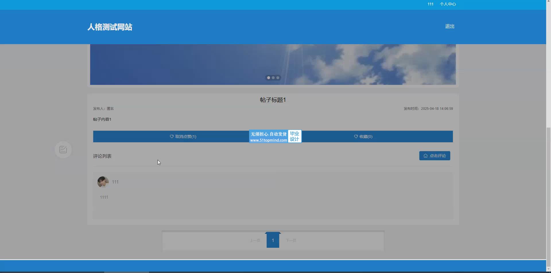Toggle 收藏(0) to favorite the post
Image resolution: width=551 pixels, height=273 pixels.
coord(363,136)
